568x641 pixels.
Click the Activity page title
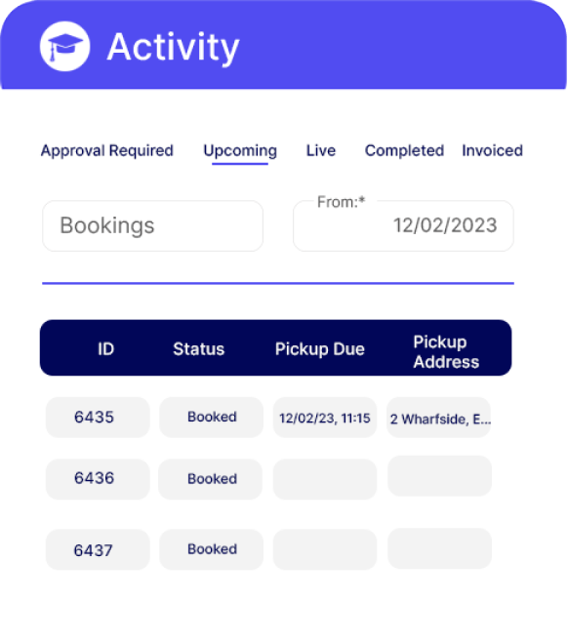click(173, 48)
